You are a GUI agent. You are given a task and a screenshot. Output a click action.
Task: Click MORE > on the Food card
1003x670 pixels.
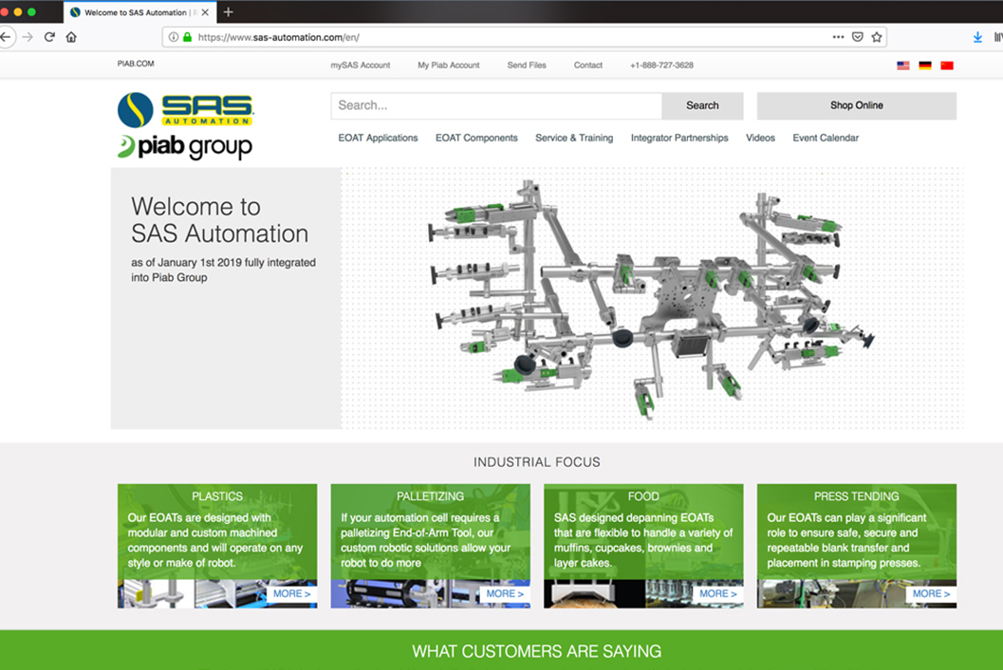717,594
